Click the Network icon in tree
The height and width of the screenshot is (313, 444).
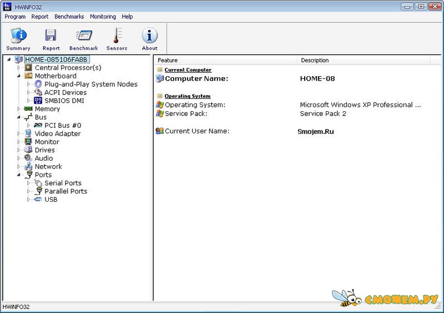(x=28, y=166)
